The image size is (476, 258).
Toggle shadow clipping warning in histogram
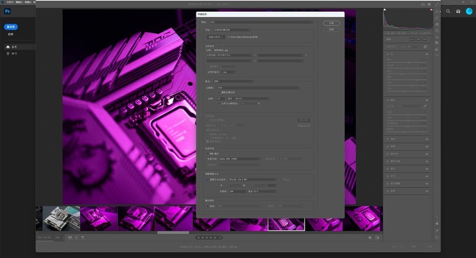pos(384,9)
